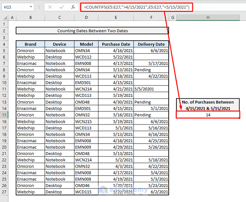The width and height of the screenshot is (246, 202).
Task: Select row 1 header
Action: point(4,24)
